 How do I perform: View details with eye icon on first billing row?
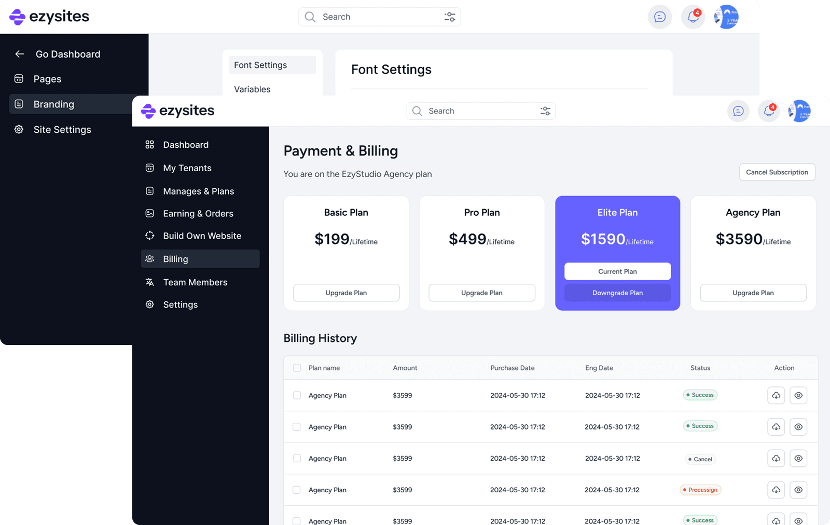(x=798, y=395)
